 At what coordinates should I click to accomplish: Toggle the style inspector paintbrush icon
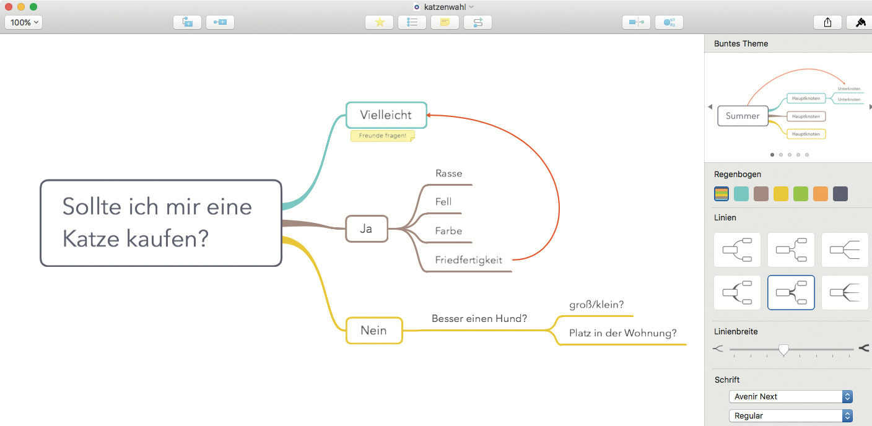coord(860,22)
